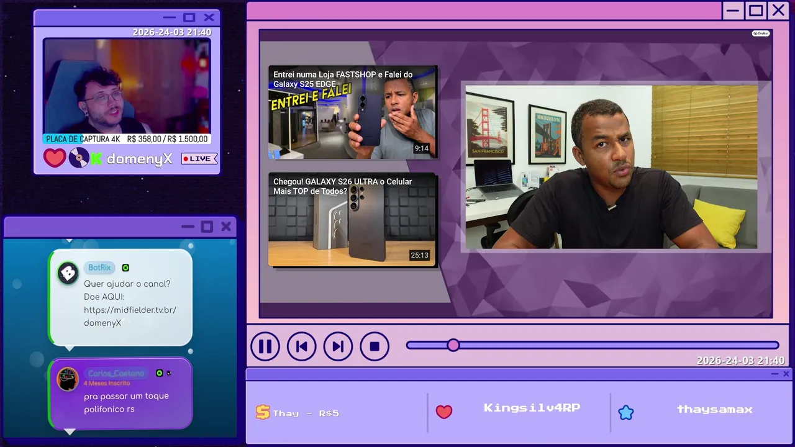Image resolution: width=795 pixels, height=447 pixels.
Task: Click the timestamp below the progress slider
Action: pos(740,360)
